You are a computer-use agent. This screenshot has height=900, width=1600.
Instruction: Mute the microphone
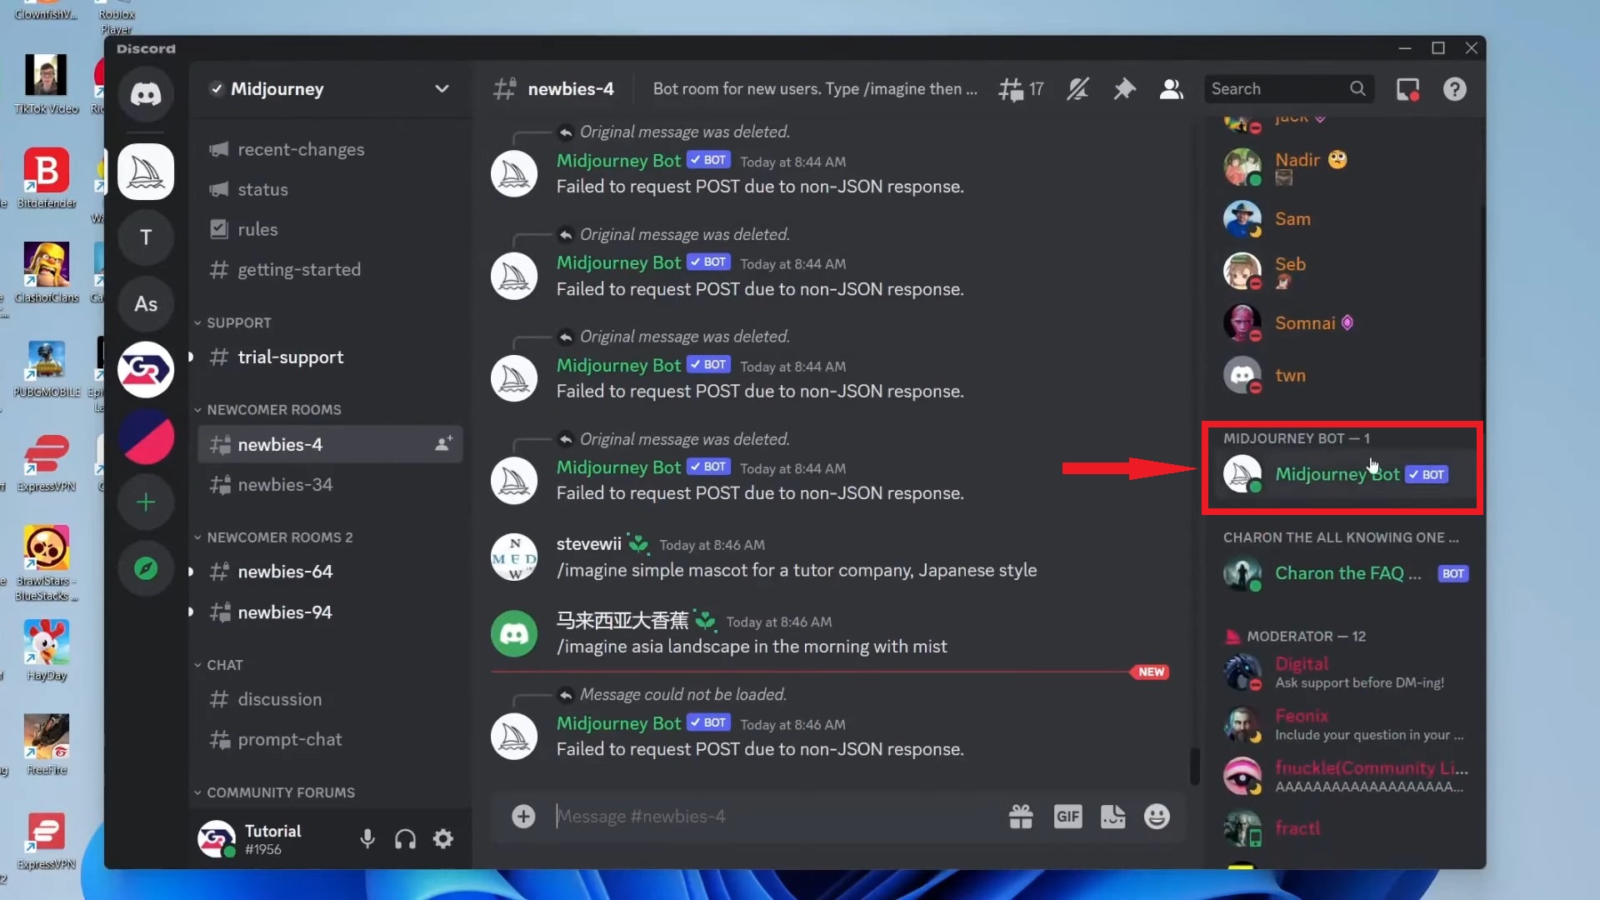367,839
